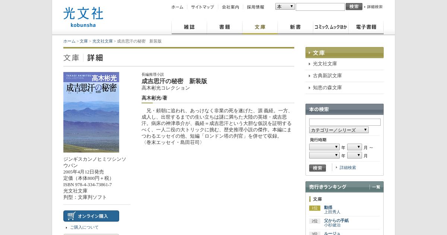Image resolution: width=447 pixels, height=235 pixels.
Task: Click the オンライン購入 cart button
Action: (91, 216)
